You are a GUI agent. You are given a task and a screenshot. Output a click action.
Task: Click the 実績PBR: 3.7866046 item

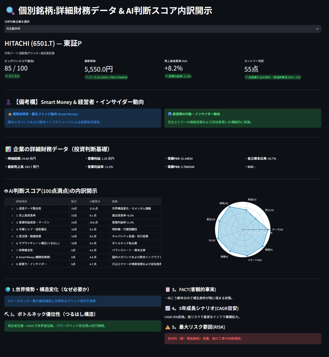pos(181,167)
